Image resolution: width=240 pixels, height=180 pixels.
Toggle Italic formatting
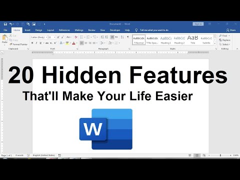[x=36, y=43]
